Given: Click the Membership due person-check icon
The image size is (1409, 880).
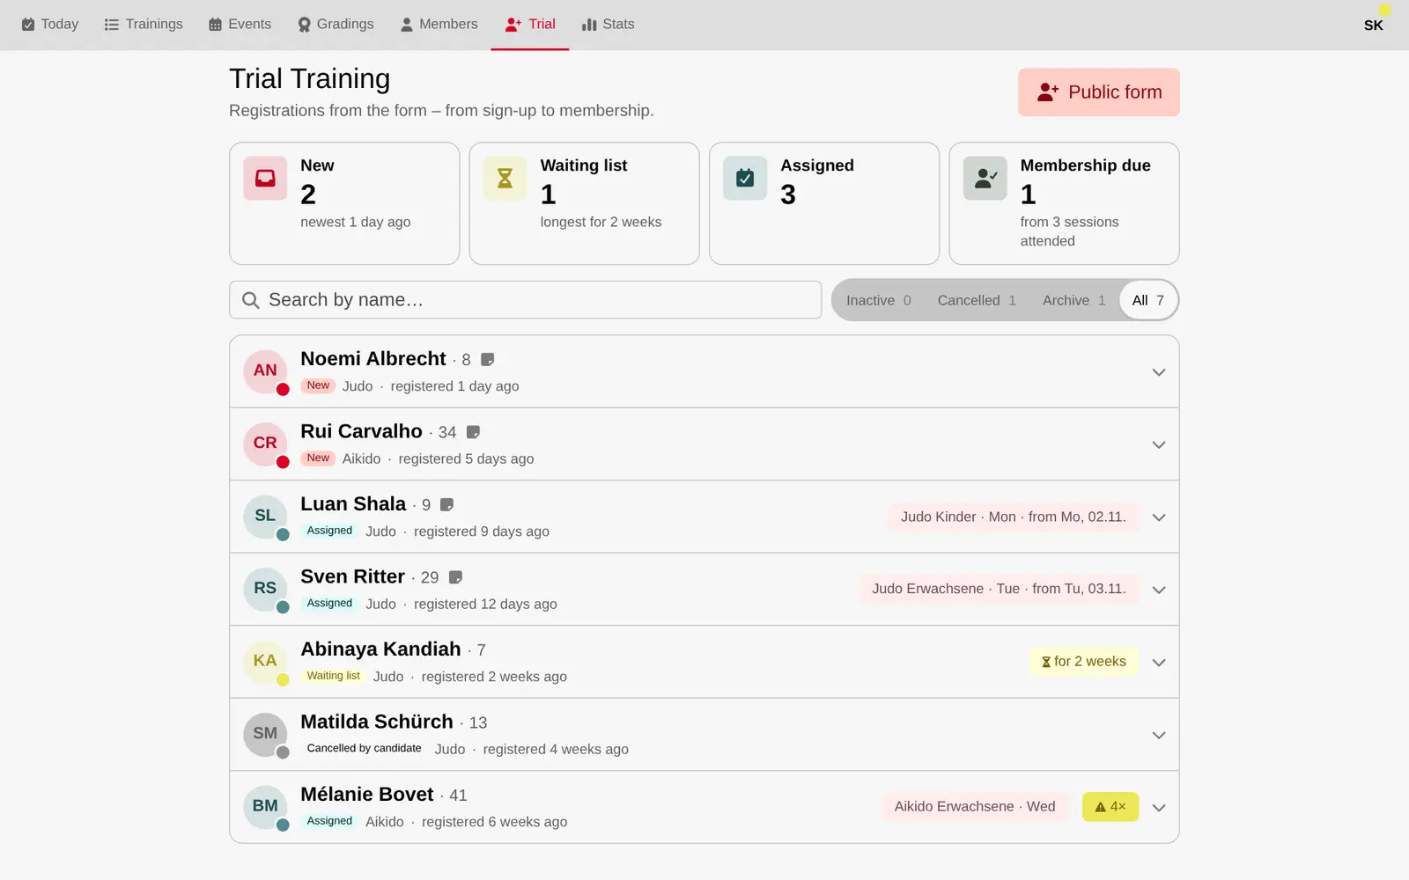Looking at the screenshot, I should pyautogui.click(x=985, y=179).
